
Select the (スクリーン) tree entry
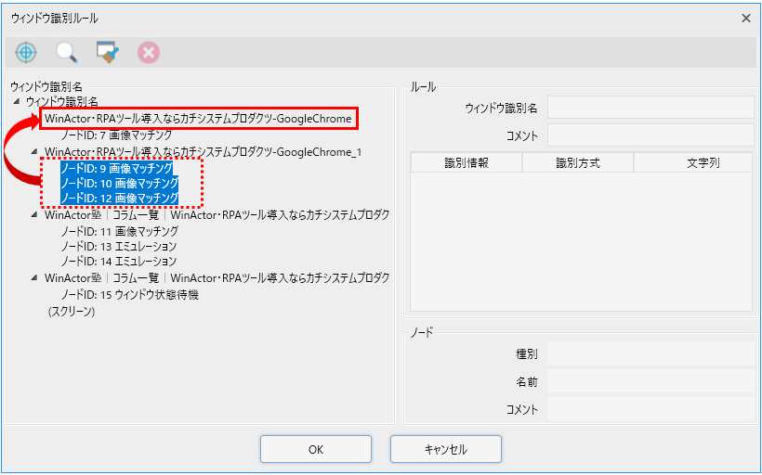coord(72,313)
